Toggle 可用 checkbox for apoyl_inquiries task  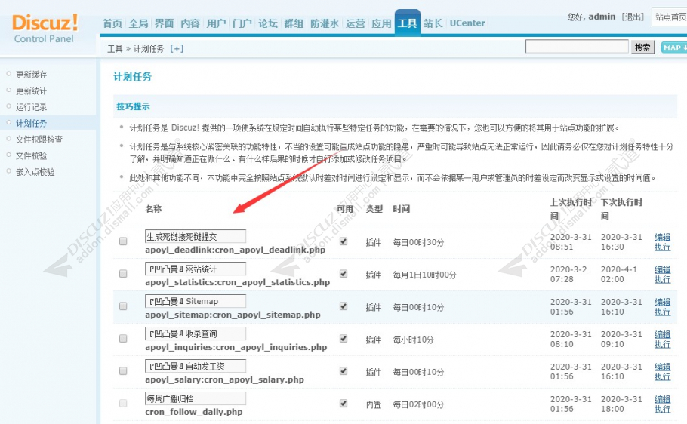coord(343,339)
